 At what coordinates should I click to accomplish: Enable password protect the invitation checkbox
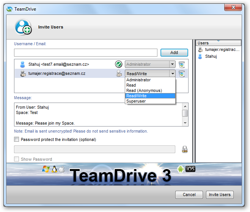click(x=16, y=139)
